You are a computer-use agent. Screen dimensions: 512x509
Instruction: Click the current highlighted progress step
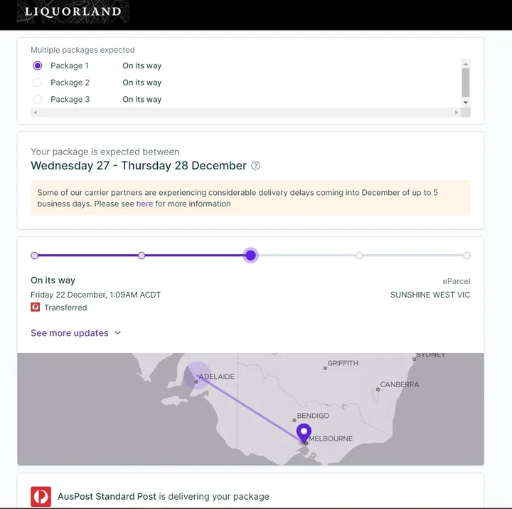[251, 256]
